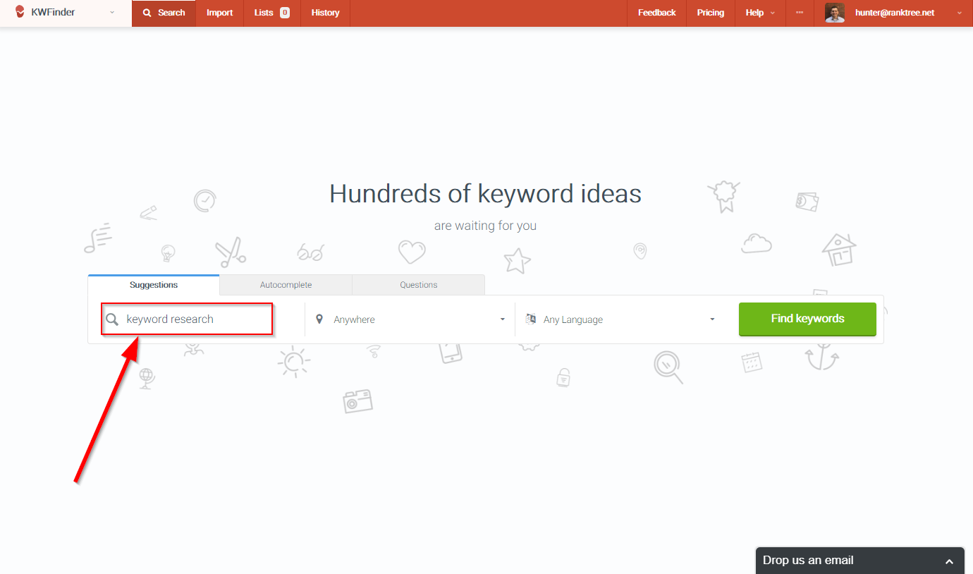Click the Lists counter badge showing 0
The image size is (973, 574).
tap(284, 12)
